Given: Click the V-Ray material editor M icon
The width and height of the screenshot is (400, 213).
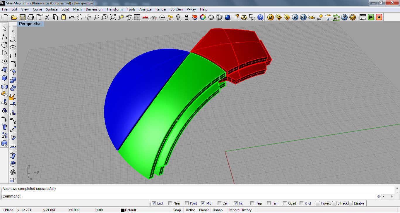Looking at the screenshot, I should point(270,18).
